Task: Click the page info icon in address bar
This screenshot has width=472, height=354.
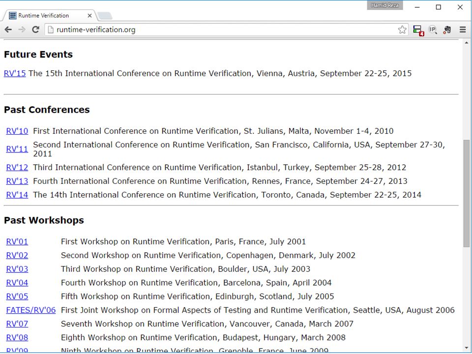Action: click(51, 29)
